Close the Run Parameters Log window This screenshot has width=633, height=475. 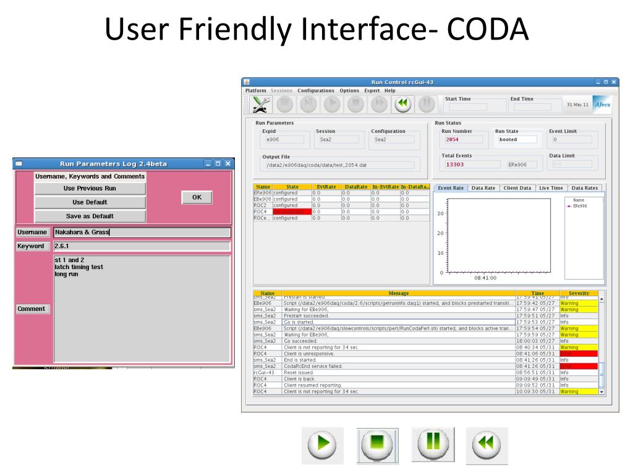(x=228, y=163)
